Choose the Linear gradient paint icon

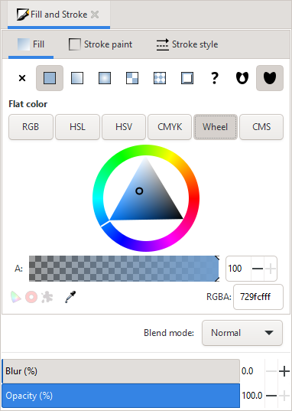tap(77, 78)
